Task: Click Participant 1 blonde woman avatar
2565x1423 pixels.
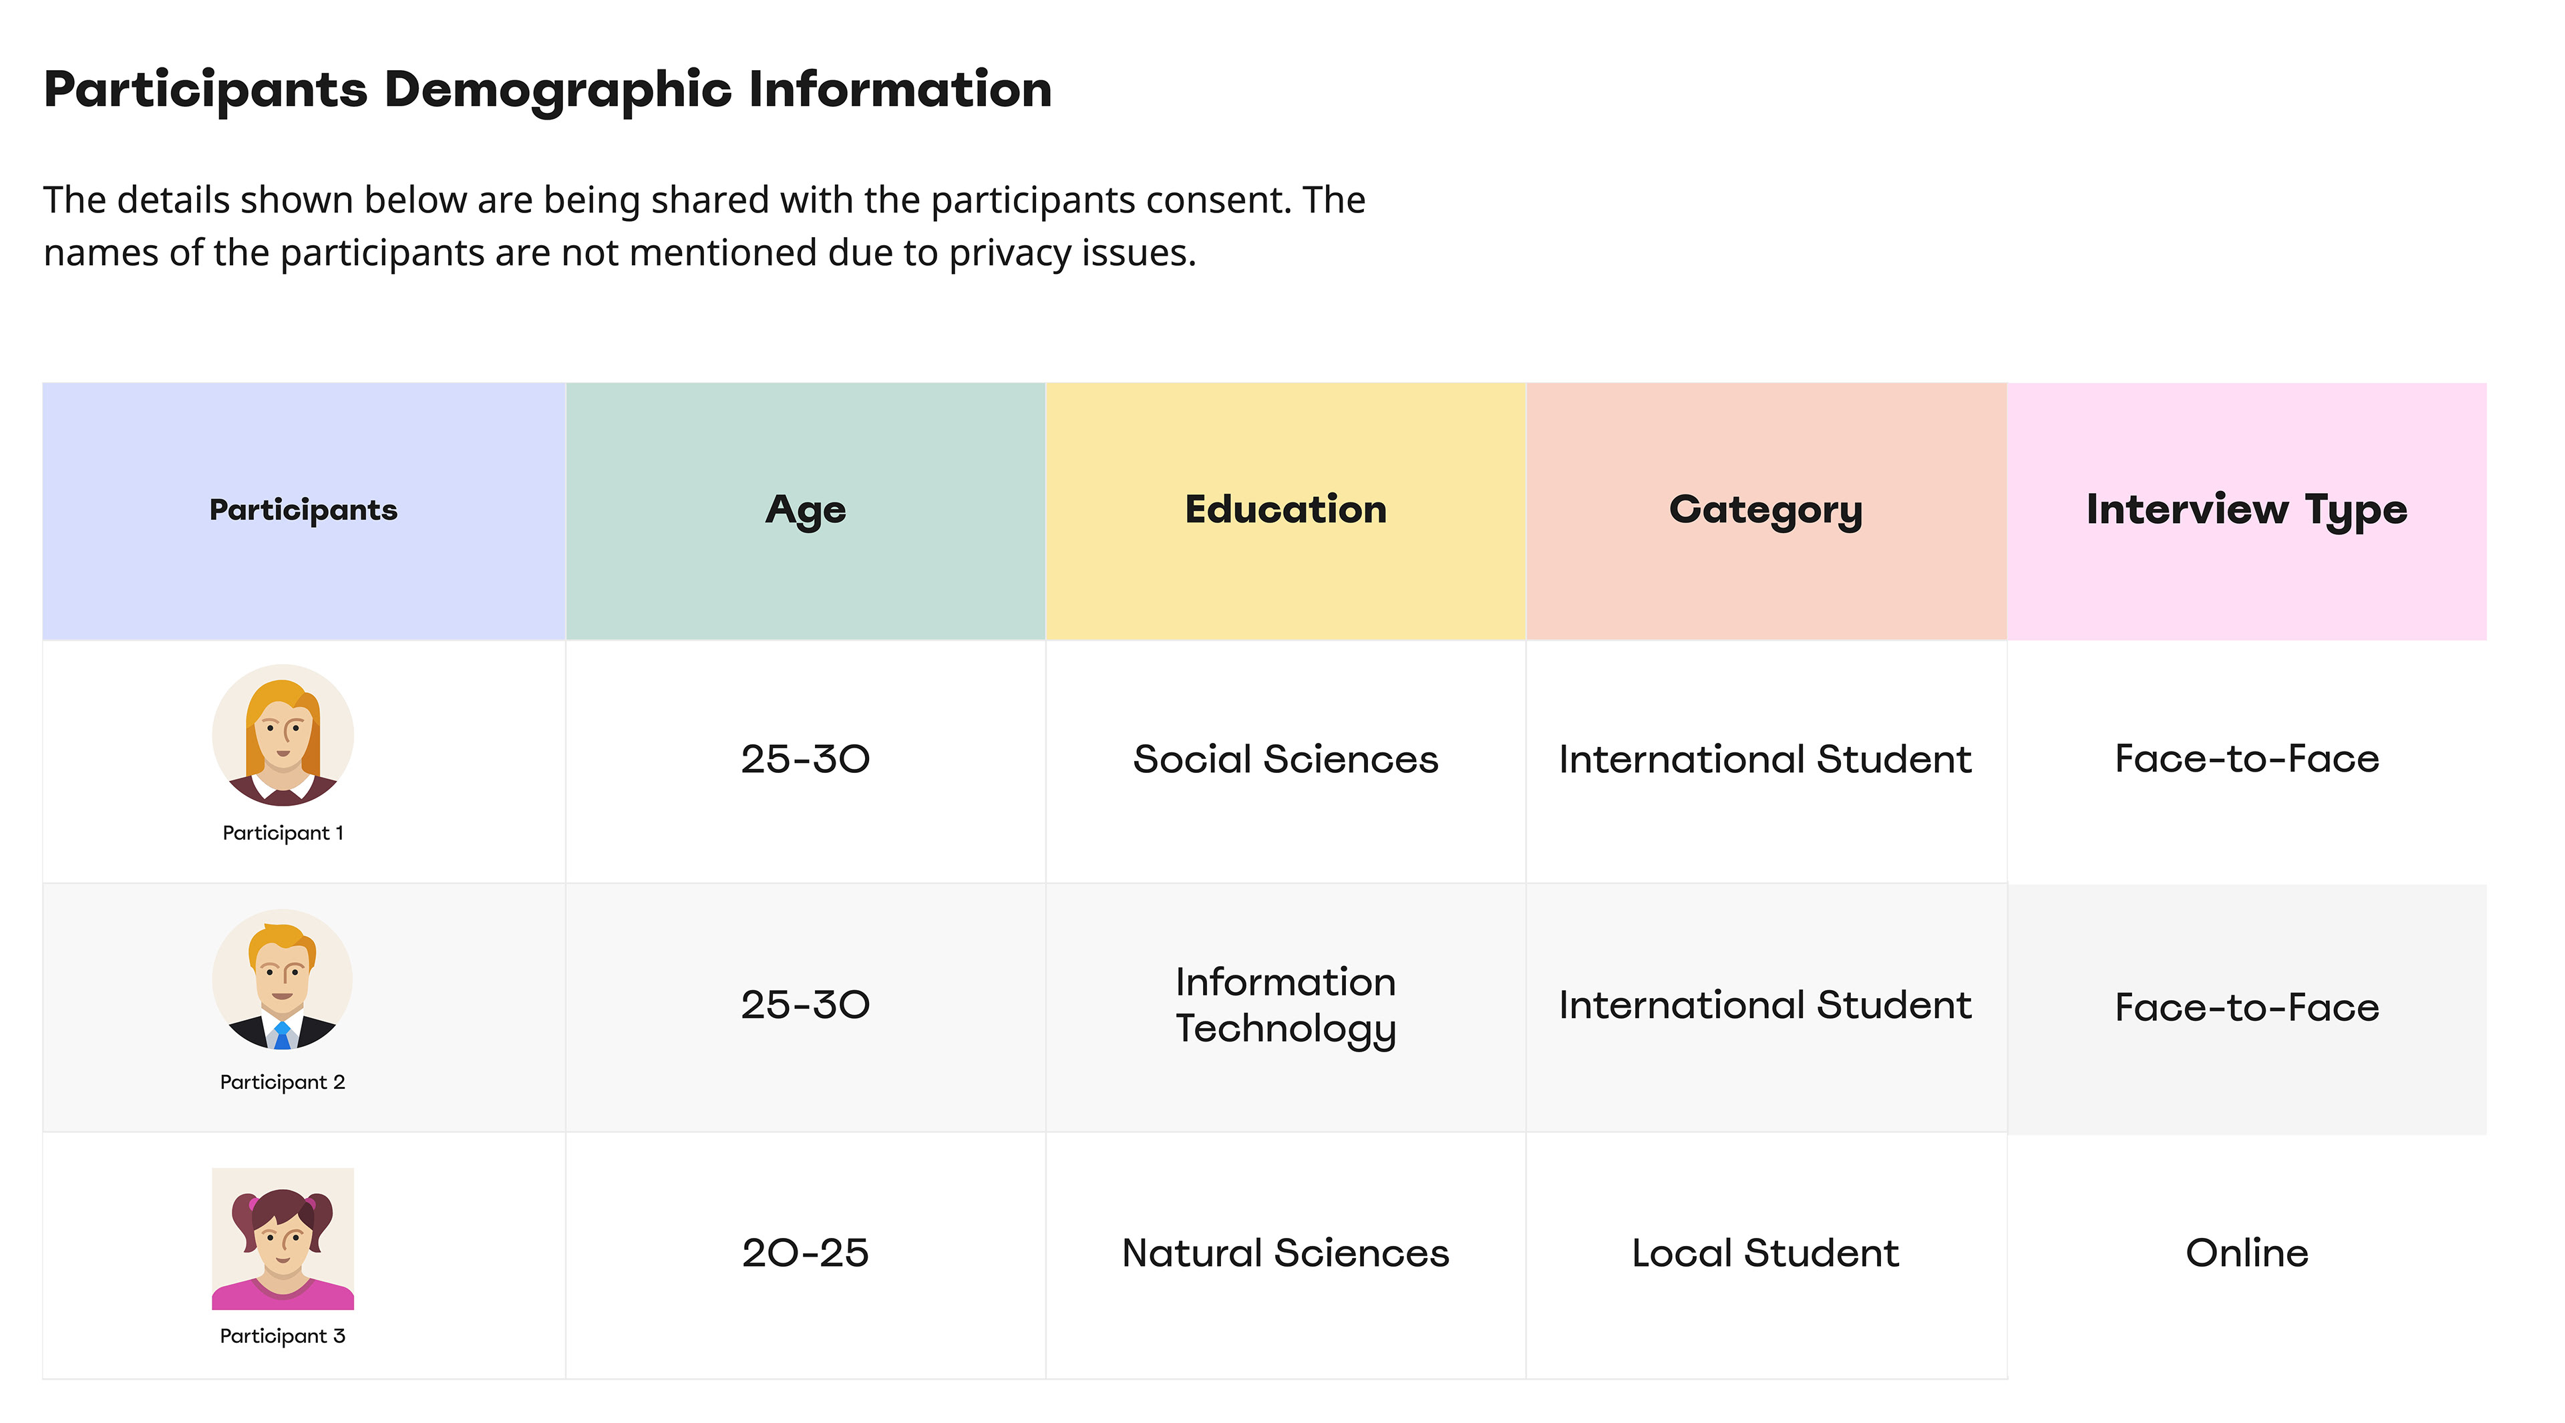Action: coord(283,735)
